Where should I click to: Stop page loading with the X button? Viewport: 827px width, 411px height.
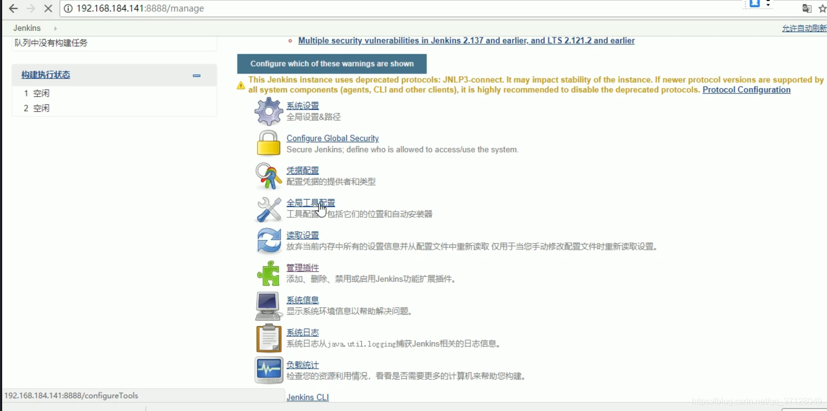coord(47,9)
